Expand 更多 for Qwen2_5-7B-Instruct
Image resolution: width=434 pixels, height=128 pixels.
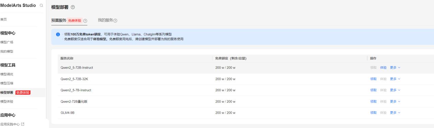pyautogui.click(x=395, y=90)
